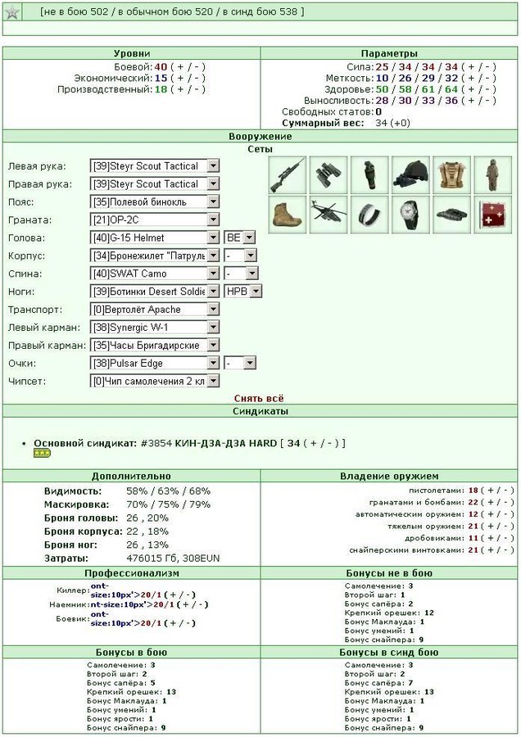Open the Корпус modifier dropdown
This screenshot has height=737, width=521.
pos(240,255)
